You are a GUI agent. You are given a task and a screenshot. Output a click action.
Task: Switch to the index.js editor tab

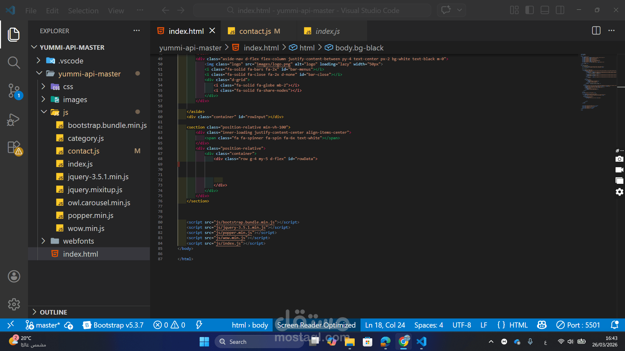[332, 31]
